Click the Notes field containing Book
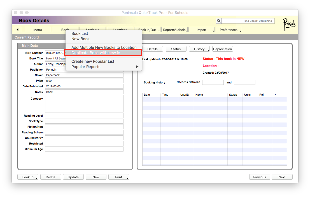The width and height of the screenshot is (310, 197). [84, 92]
